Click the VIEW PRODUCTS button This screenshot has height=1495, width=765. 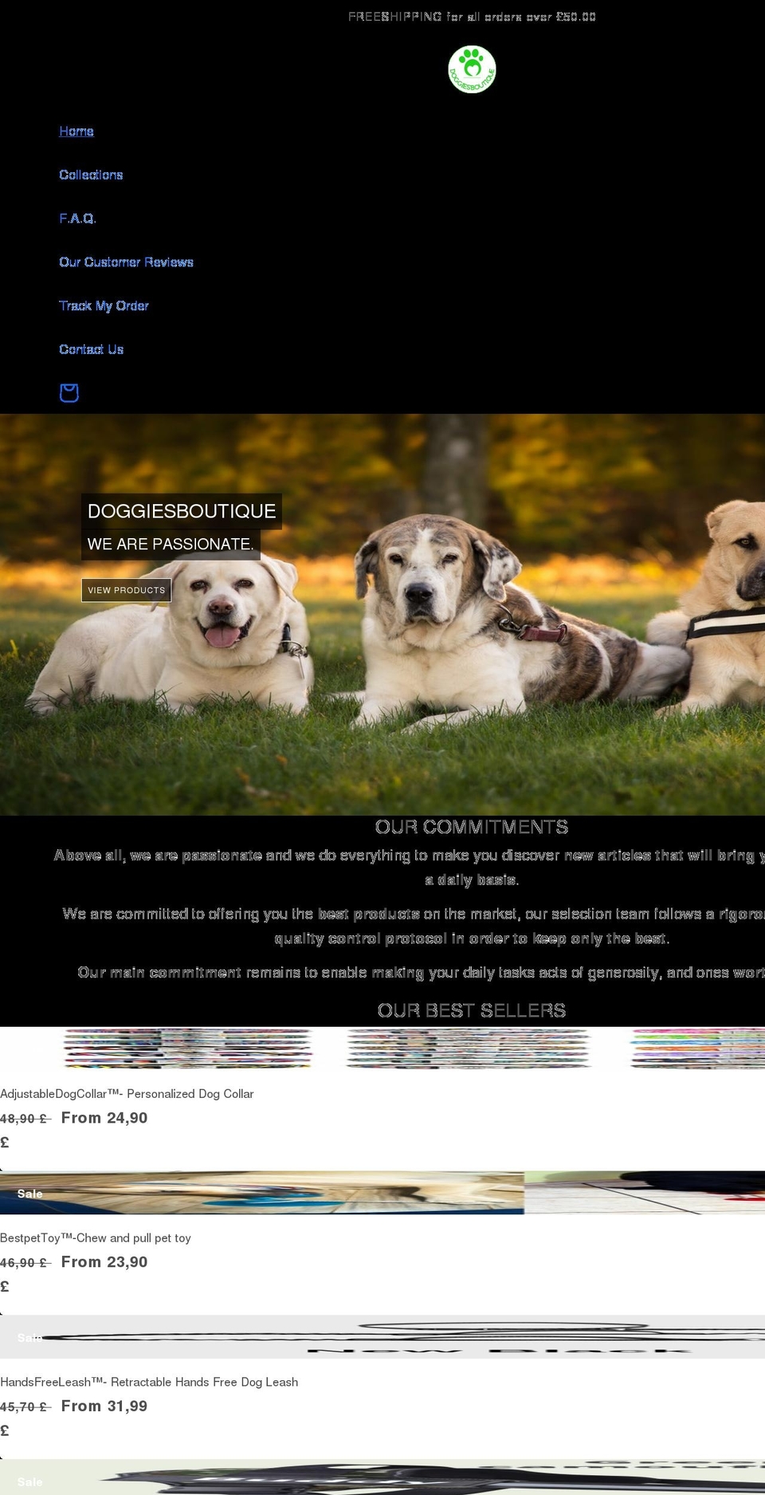tap(126, 590)
